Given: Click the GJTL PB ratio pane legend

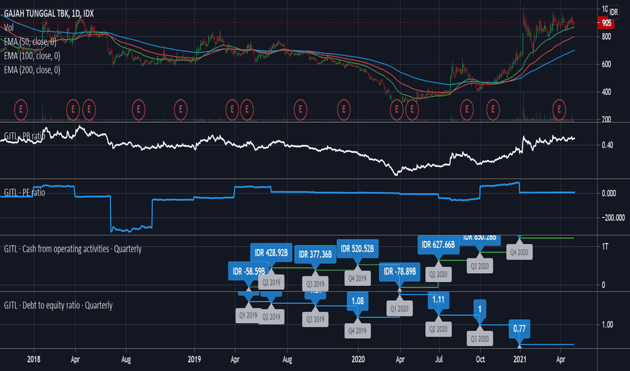Looking at the screenshot, I should [24, 136].
